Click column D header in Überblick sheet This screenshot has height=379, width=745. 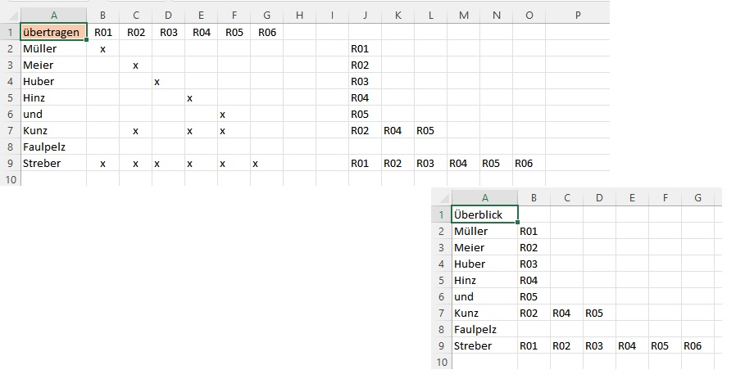point(599,197)
